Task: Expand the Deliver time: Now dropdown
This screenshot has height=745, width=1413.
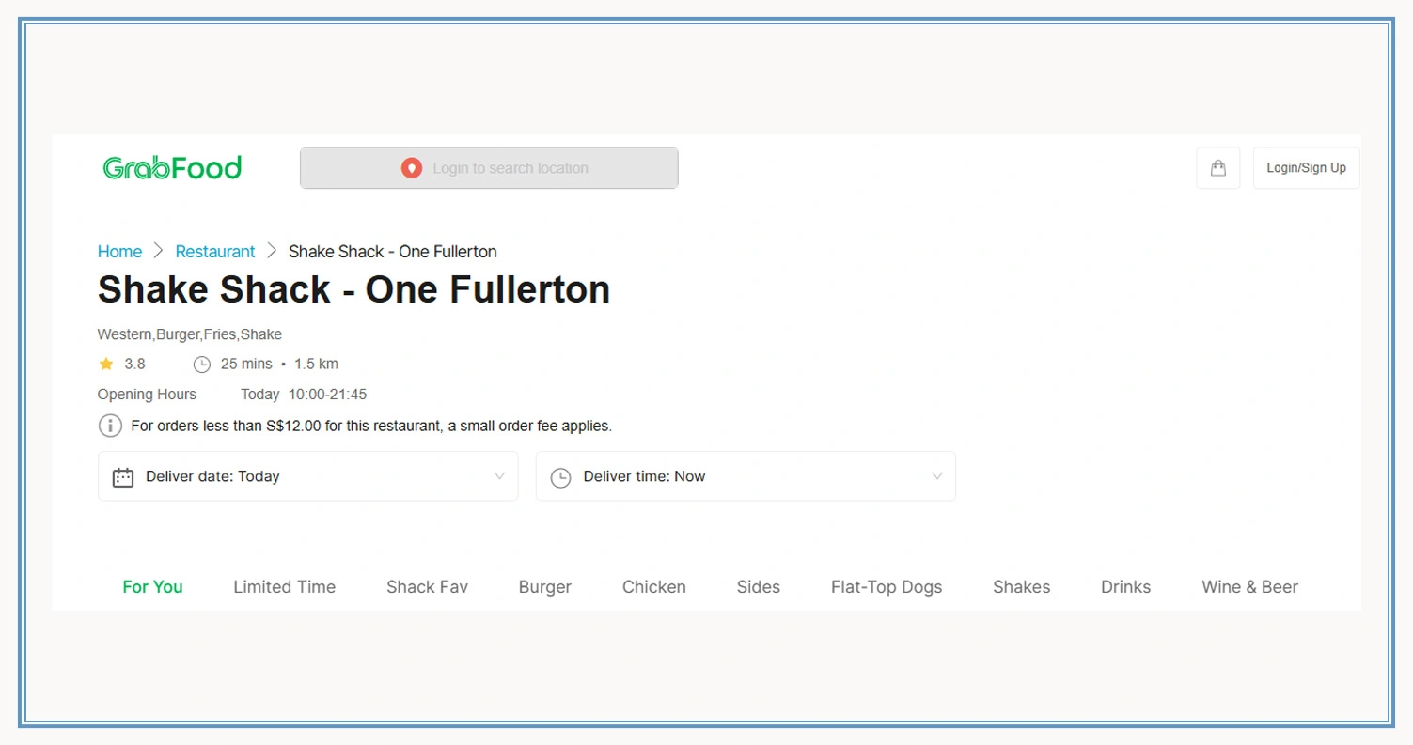Action: coord(745,476)
